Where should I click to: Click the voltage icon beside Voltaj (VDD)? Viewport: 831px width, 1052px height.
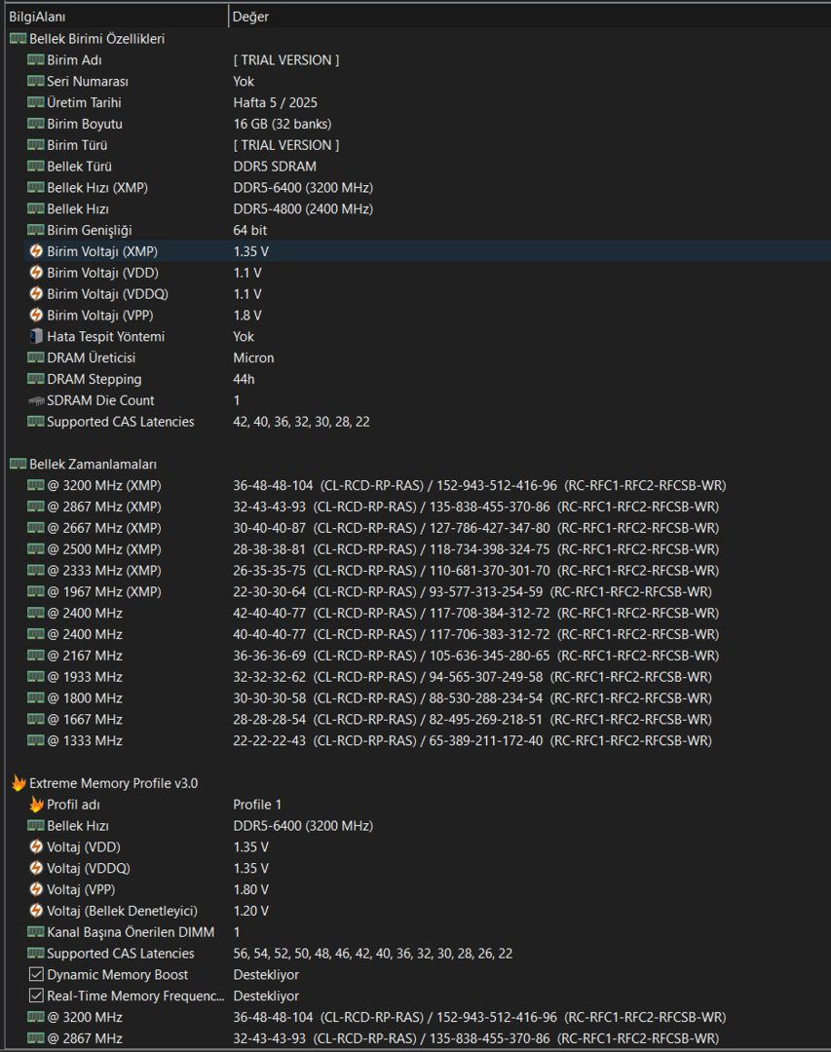(x=36, y=847)
